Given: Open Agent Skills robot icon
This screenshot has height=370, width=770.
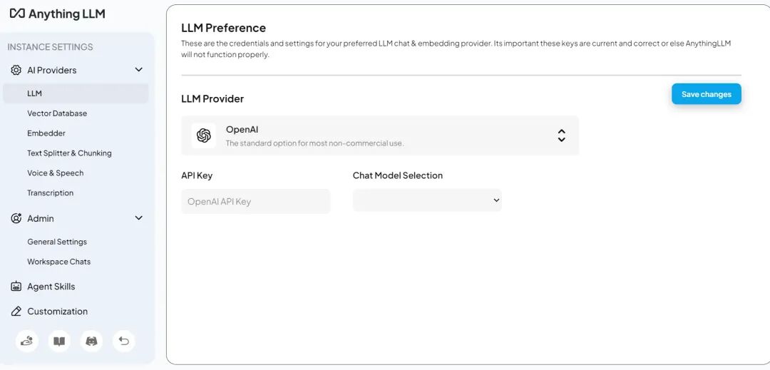Looking at the screenshot, I should [16, 287].
